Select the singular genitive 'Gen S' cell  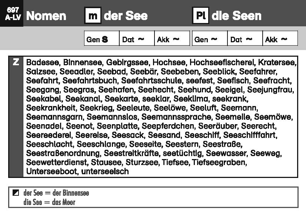[x=102, y=39]
